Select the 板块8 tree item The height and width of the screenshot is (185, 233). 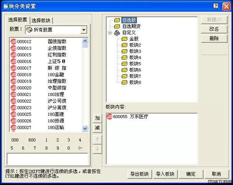tap(135, 82)
